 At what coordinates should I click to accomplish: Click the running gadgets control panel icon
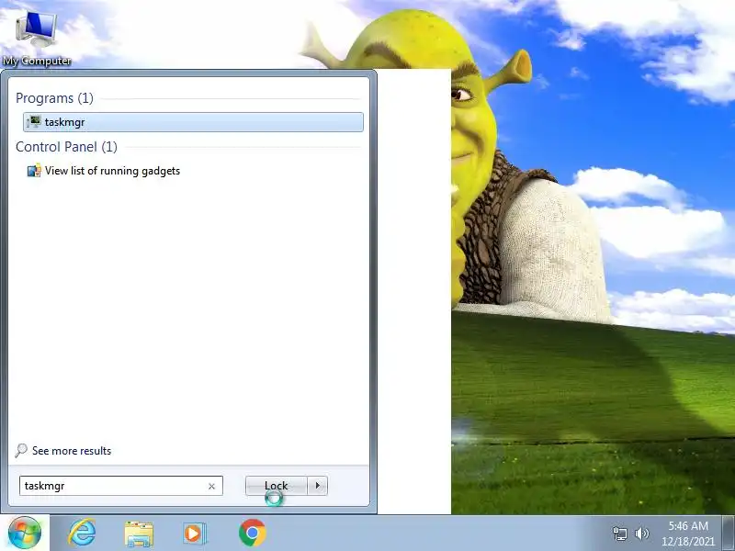click(x=34, y=171)
